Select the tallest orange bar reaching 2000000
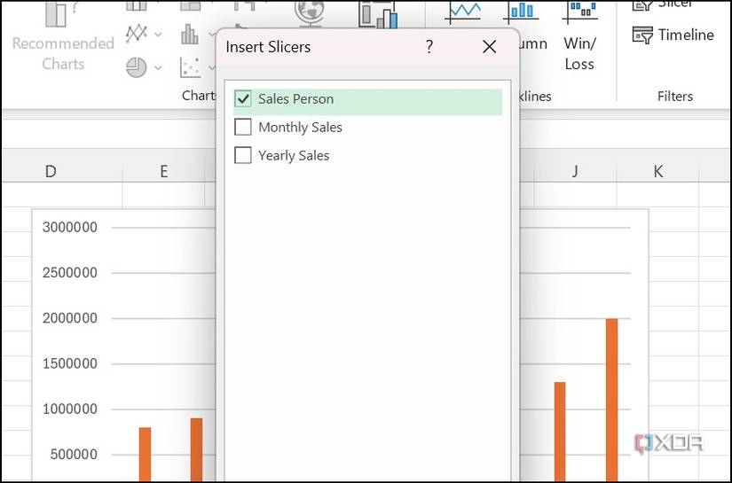732x483 pixels. [x=611, y=400]
